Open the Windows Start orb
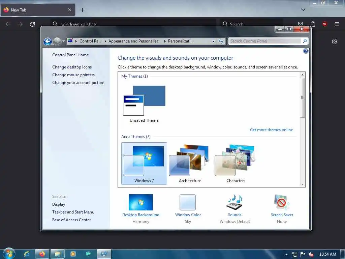This screenshot has height=259, width=345. (9, 254)
